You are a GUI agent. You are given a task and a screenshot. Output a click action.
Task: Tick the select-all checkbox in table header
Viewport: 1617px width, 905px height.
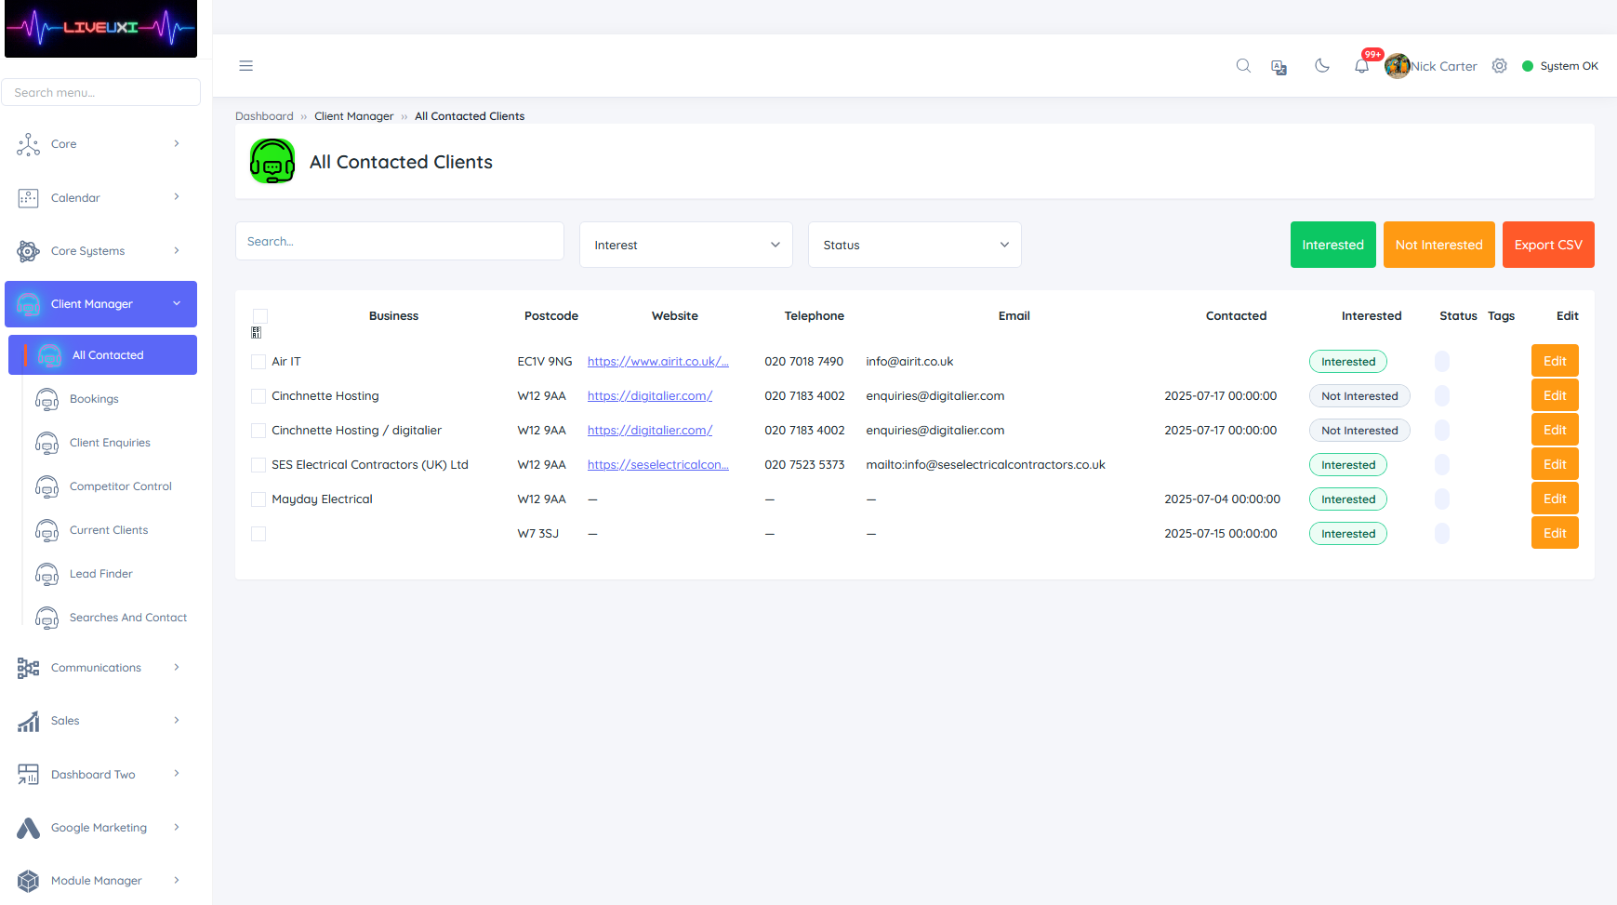click(260, 316)
